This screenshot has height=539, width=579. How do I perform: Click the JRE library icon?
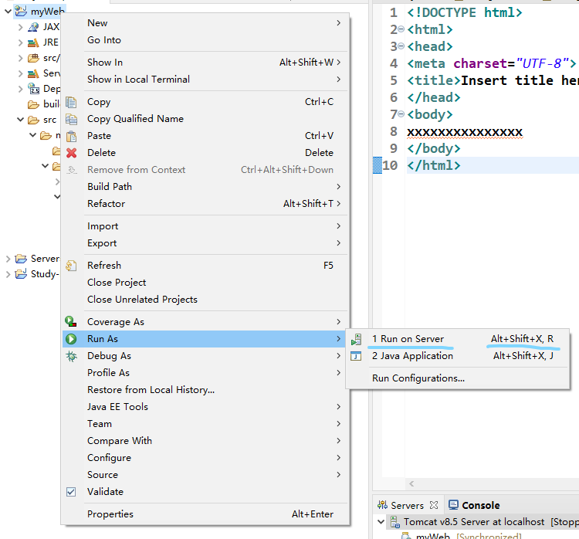tap(33, 42)
